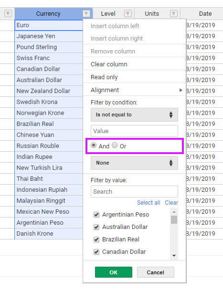Open the Currency column filter dropdown icon
This screenshot has height=291, width=223.
point(86,13)
